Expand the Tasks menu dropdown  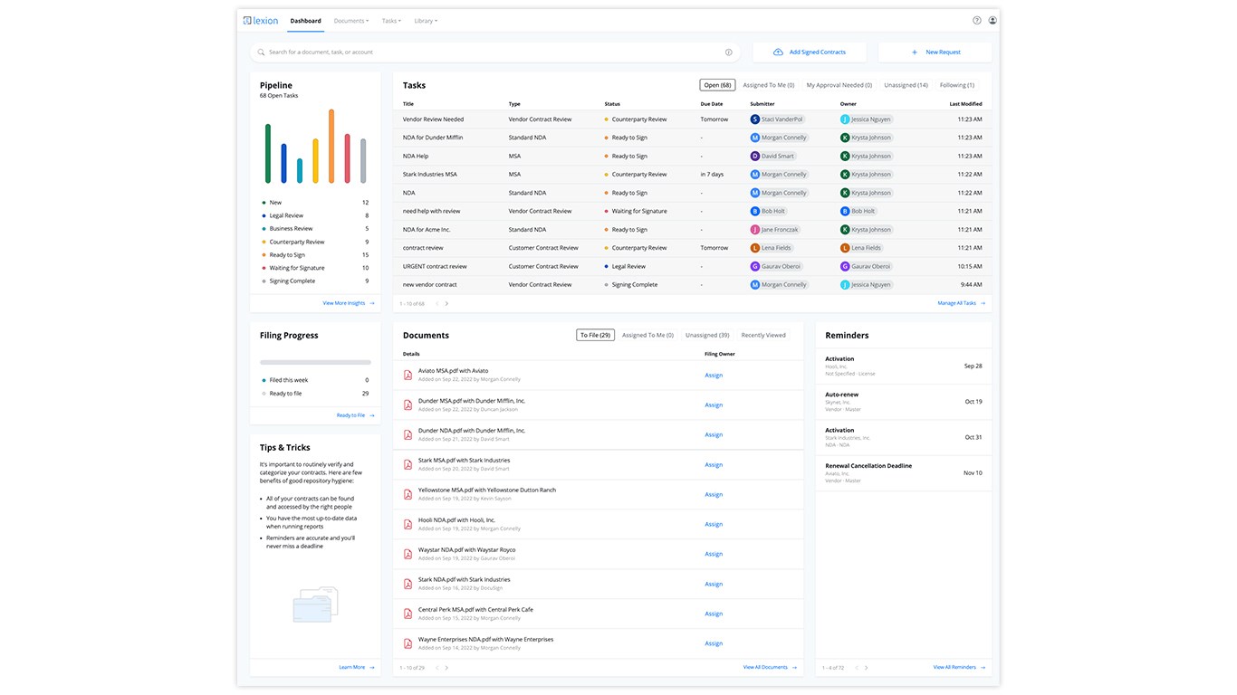click(391, 21)
